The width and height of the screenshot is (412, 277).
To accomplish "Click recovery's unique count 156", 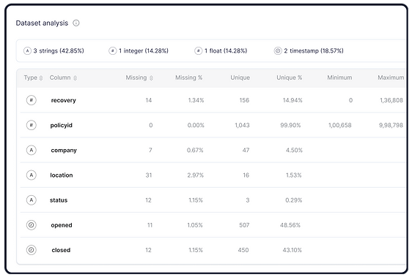I will 244,100.
